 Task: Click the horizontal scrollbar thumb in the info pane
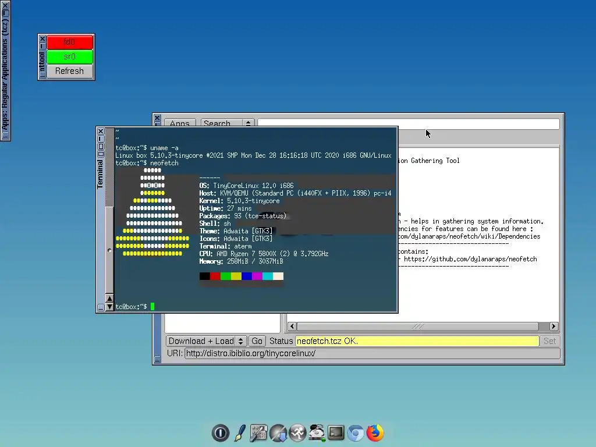click(x=418, y=327)
